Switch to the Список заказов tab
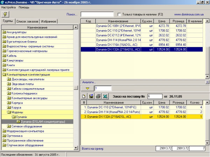Viewport: 210px width, 157px height. click(27, 21)
